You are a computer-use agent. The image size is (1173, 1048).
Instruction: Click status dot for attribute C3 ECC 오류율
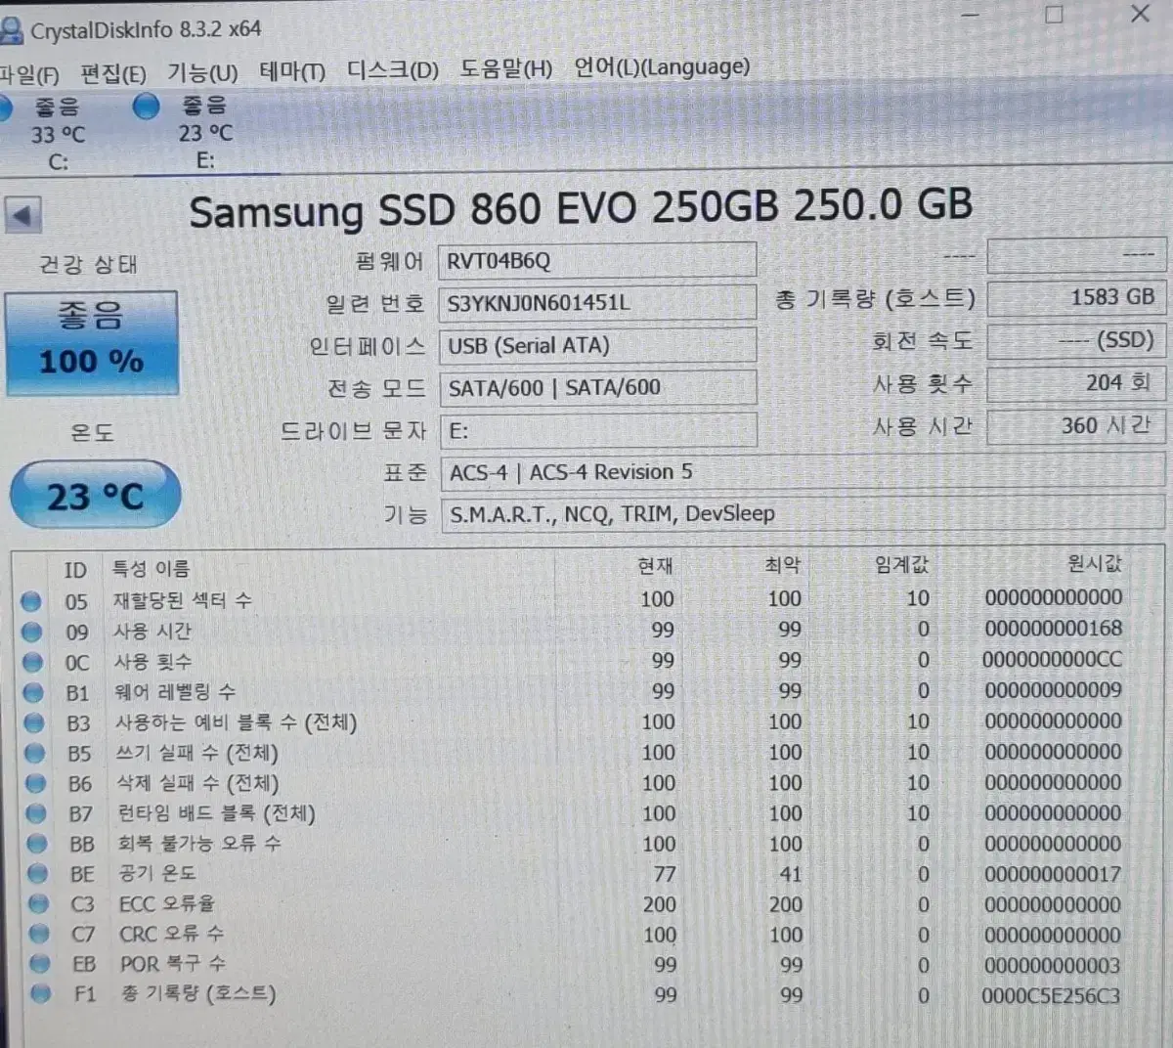click(x=39, y=903)
